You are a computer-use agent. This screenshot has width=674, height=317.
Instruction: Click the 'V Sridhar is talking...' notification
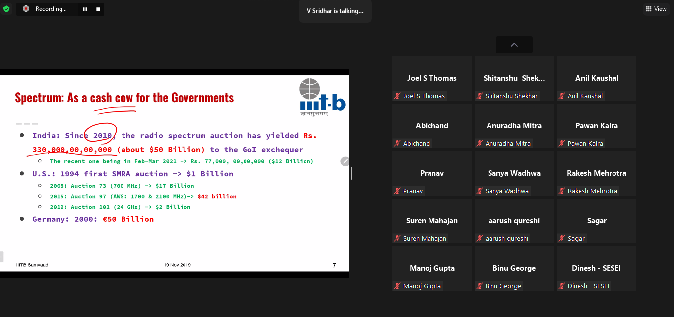[x=335, y=11]
